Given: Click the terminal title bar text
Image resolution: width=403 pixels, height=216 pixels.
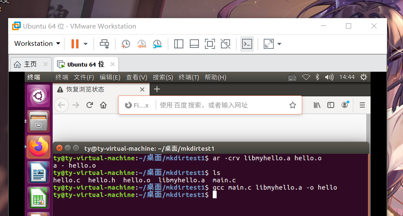Looking at the screenshot, I should (149, 149).
